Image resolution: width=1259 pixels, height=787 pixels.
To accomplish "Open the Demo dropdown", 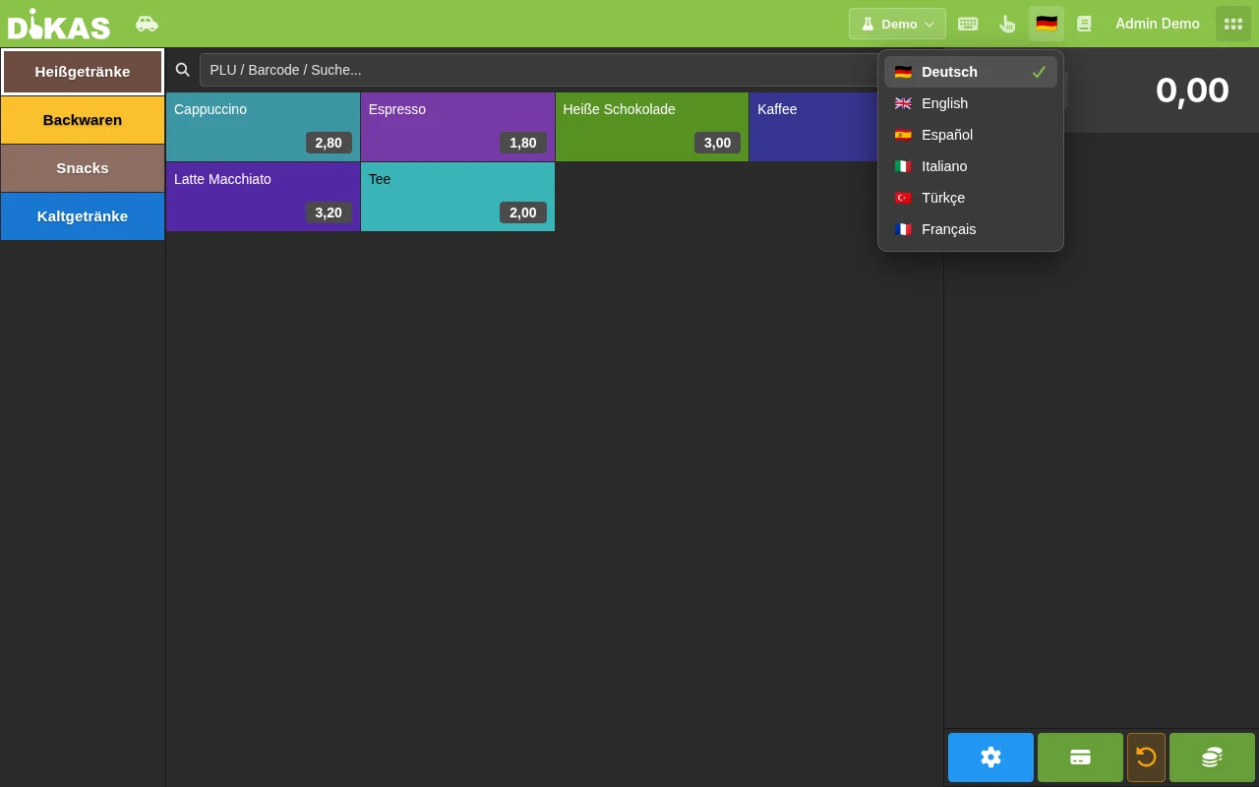I will pyautogui.click(x=897, y=24).
